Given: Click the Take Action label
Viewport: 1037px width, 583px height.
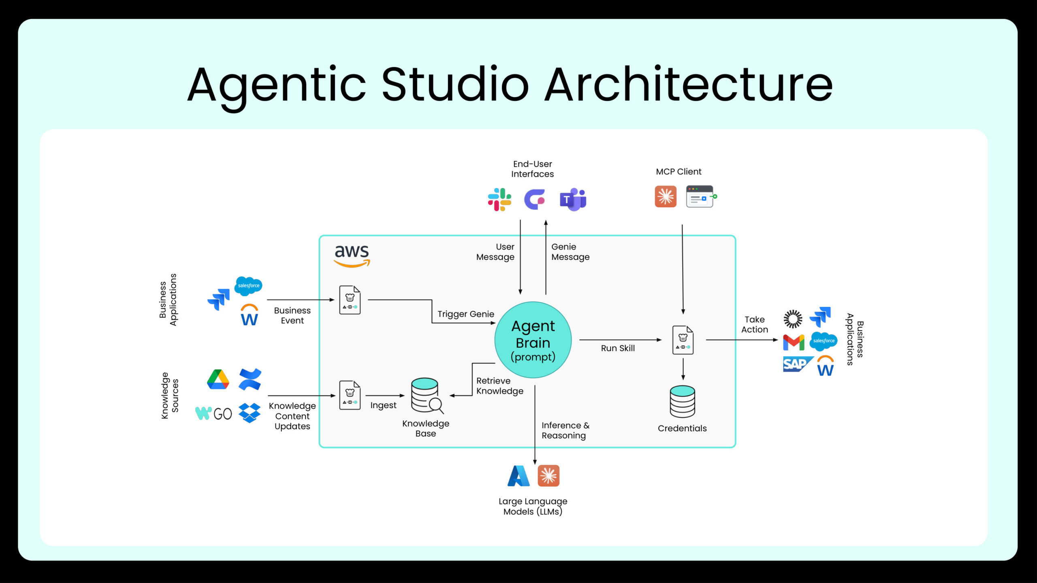Looking at the screenshot, I should tap(754, 325).
